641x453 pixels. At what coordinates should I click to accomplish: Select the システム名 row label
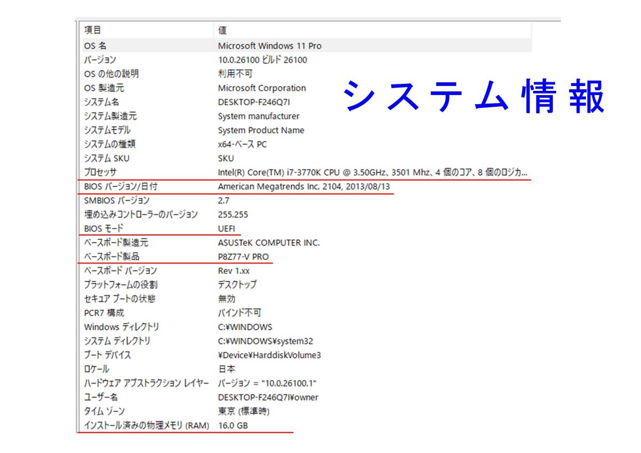(101, 102)
